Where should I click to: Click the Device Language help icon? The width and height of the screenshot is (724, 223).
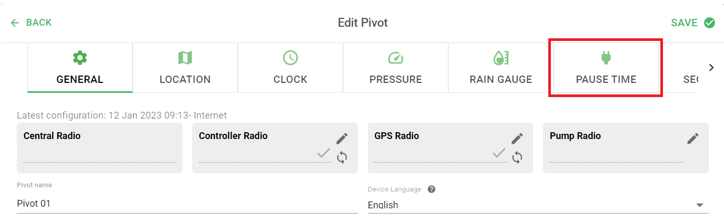[x=431, y=189]
